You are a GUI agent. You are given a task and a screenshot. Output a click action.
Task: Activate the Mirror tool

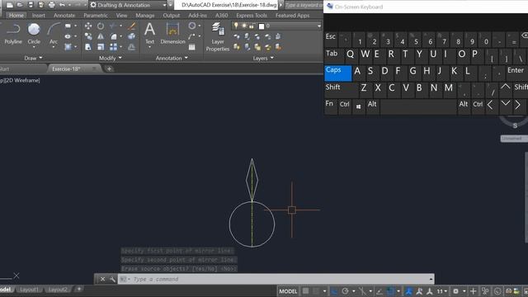pos(101,36)
